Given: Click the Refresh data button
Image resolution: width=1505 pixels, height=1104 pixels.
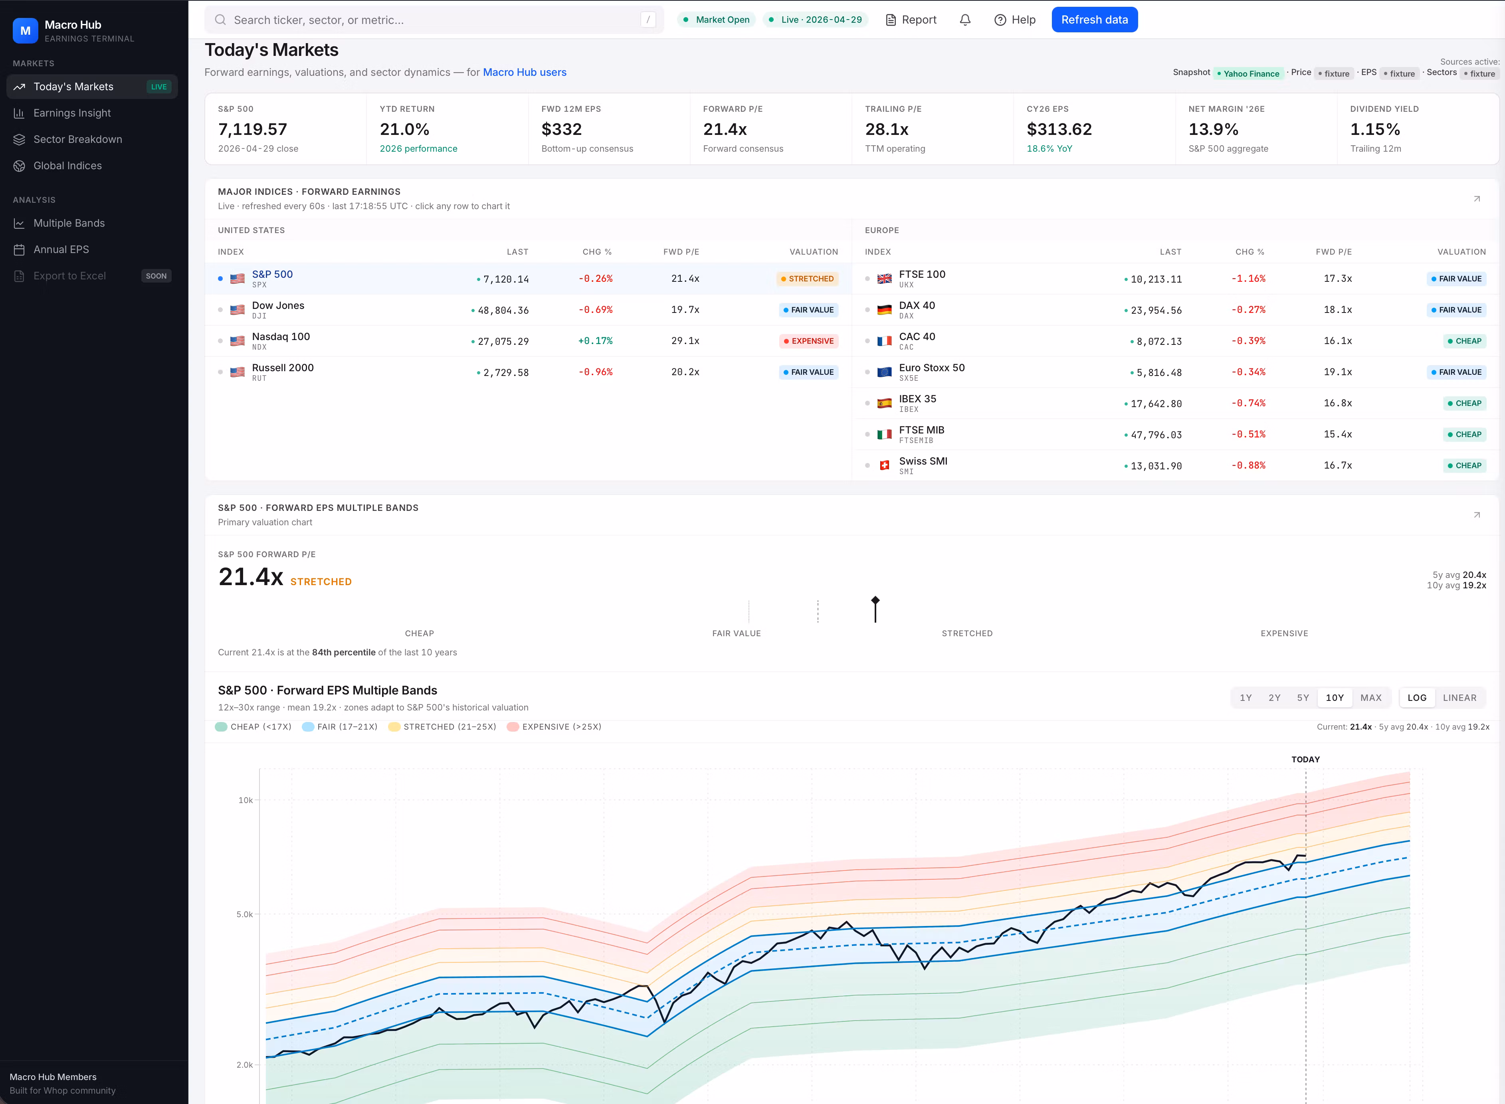Looking at the screenshot, I should 1095,20.
